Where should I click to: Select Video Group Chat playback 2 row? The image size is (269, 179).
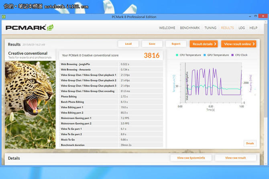tap(111, 80)
